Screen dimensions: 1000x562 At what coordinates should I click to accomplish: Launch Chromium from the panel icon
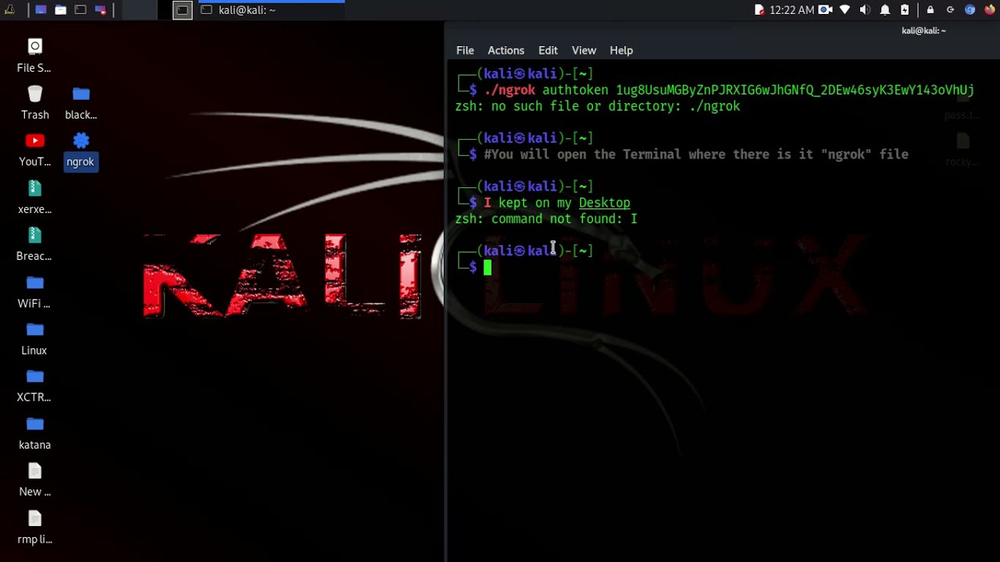(x=970, y=10)
